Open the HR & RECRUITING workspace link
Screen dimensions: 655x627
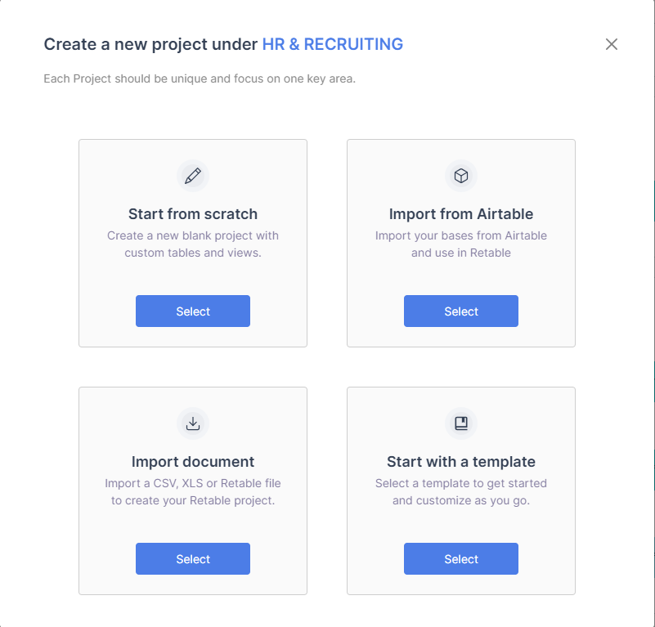pos(332,44)
